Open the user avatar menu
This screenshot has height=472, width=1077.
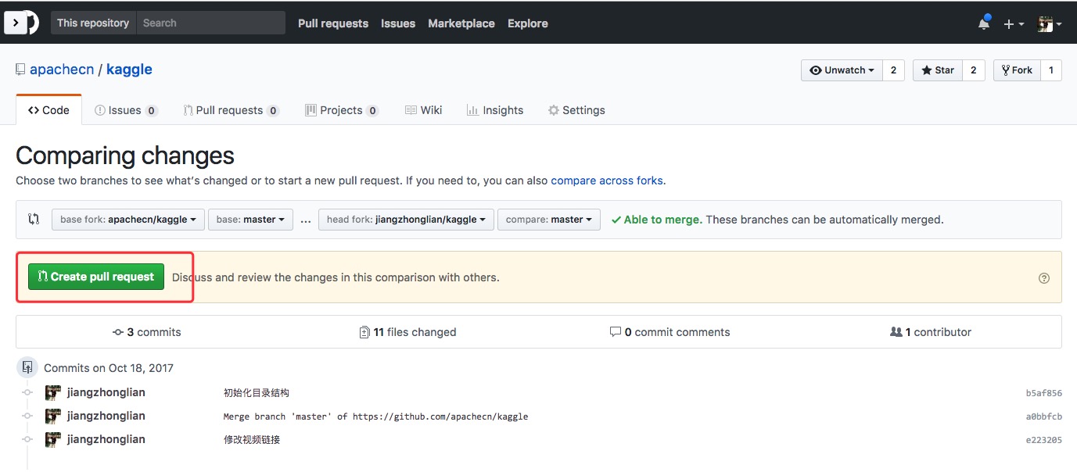1049,24
